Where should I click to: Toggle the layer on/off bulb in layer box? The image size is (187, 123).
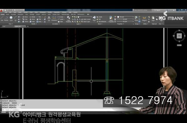(x=73, y=17)
